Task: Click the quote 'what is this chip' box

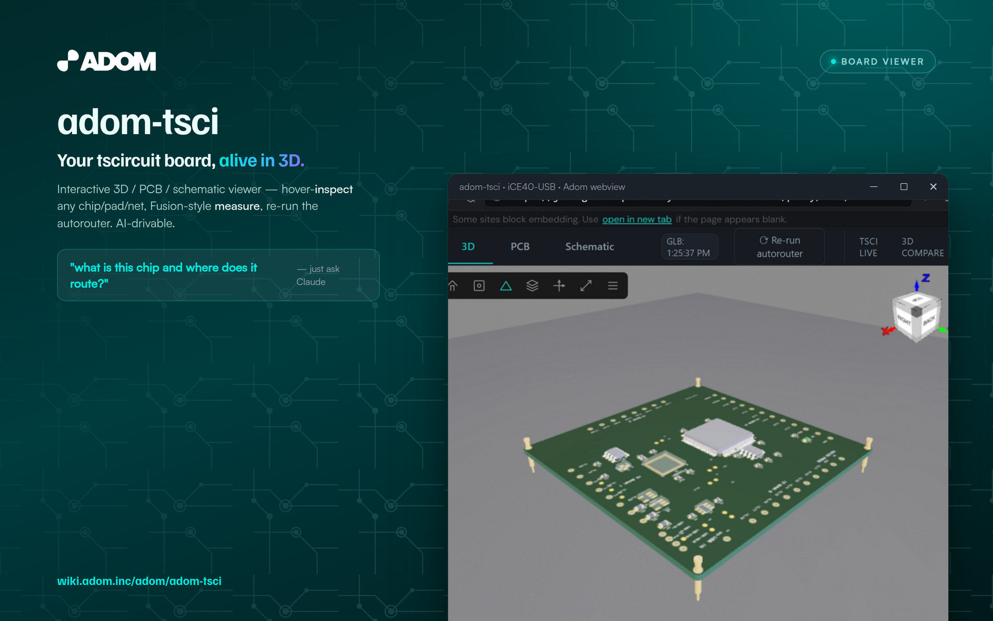Action: point(218,275)
